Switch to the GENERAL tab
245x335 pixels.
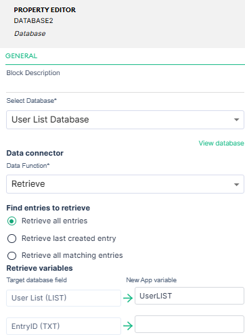click(x=21, y=56)
